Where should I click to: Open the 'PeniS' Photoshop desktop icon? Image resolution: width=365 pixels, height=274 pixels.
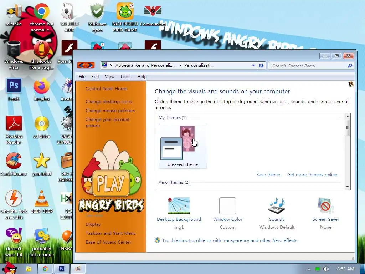[14, 90]
